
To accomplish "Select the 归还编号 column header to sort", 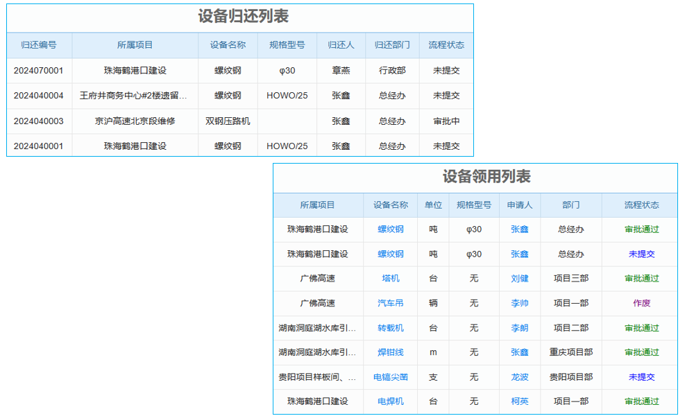I will [x=36, y=45].
